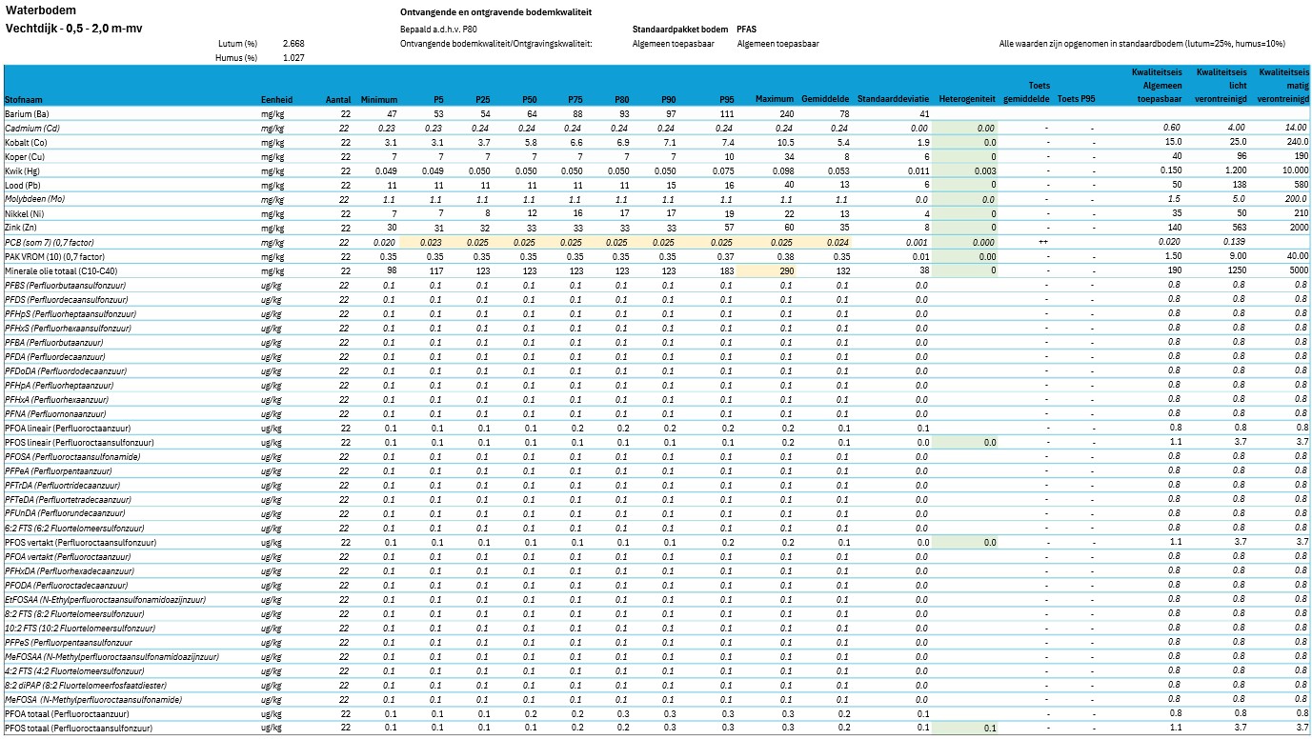Select the Kwik (Hg) row label
Screen dimensions: 1312x739
[x=23, y=170]
